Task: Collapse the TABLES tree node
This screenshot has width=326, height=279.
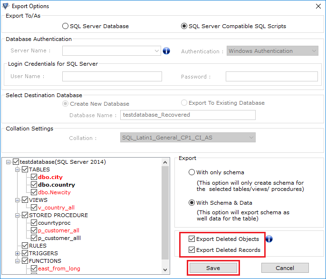Action: tap(18, 169)
